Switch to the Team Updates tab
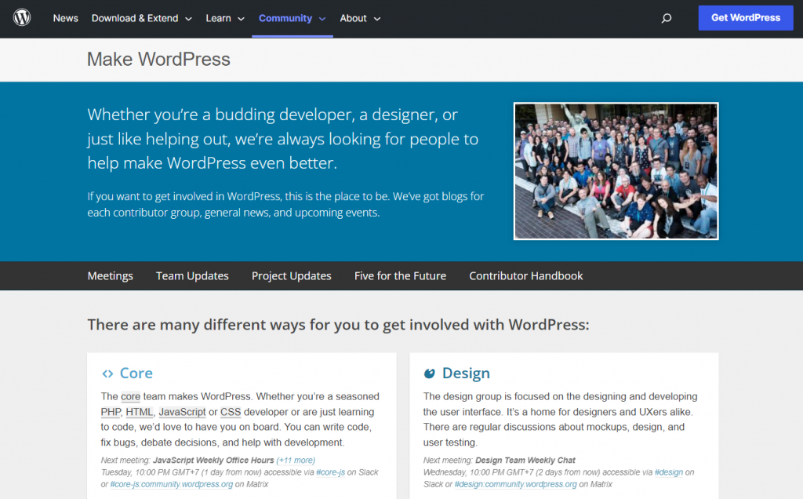 click(x=192, y=275)
